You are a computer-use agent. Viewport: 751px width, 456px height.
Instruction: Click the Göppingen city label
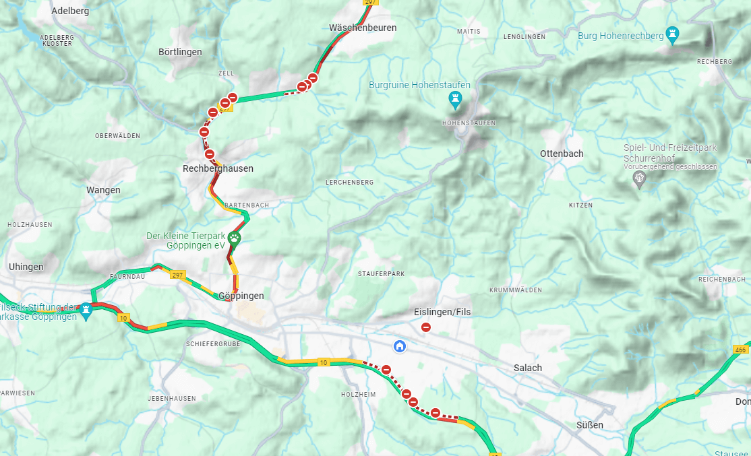(x=241, y=296)
